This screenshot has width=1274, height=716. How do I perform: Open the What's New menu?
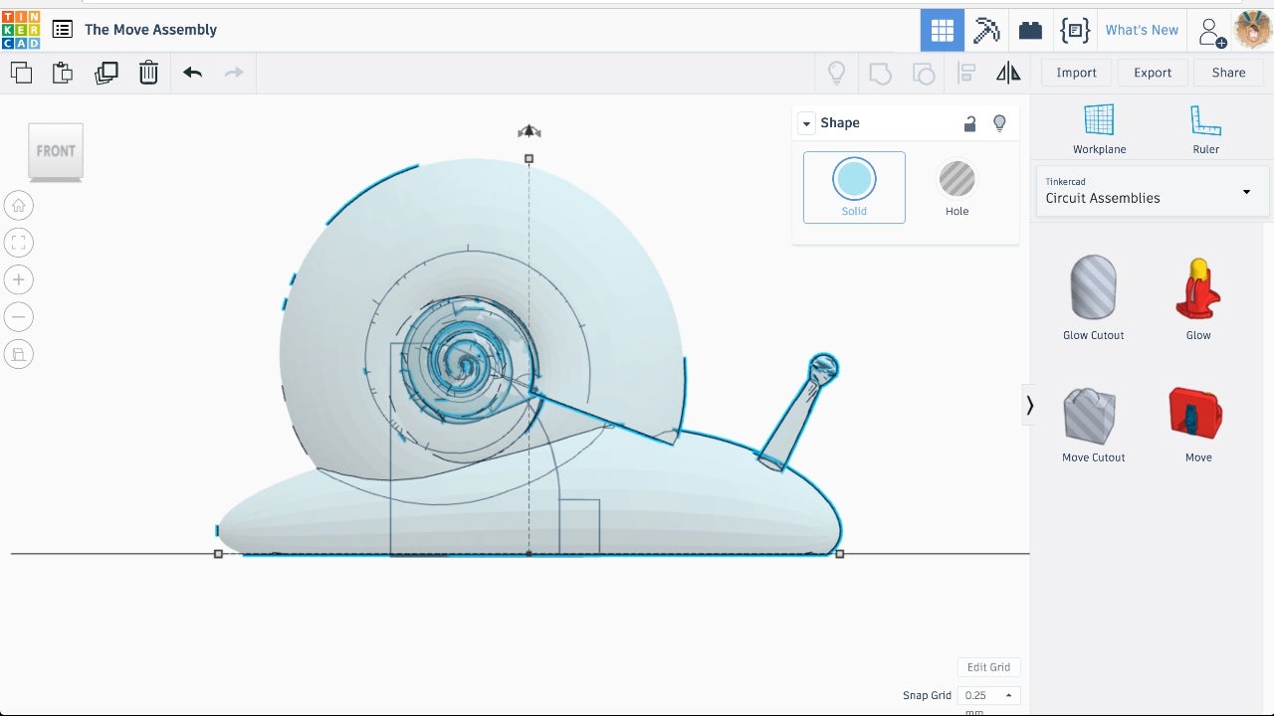click(x=1142, y=30)
